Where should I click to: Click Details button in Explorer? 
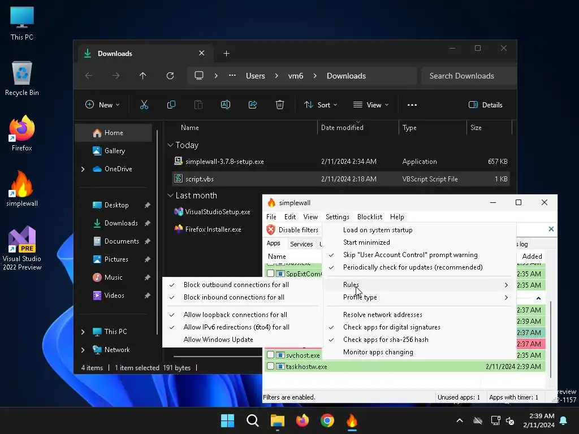coord(485,105)
